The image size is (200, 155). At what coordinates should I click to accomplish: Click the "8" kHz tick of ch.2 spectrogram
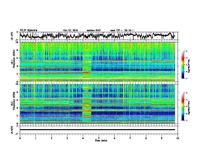click(18, 92)
